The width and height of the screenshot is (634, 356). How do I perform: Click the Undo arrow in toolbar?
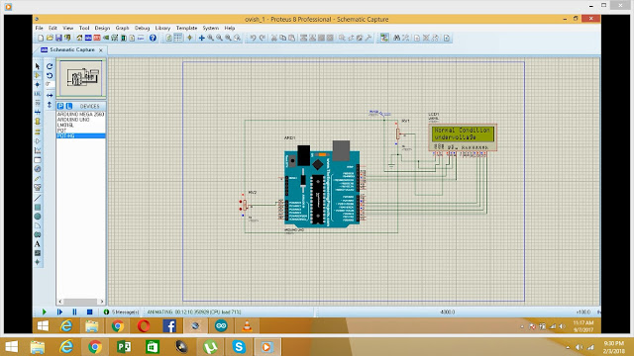tap(254, 38)
